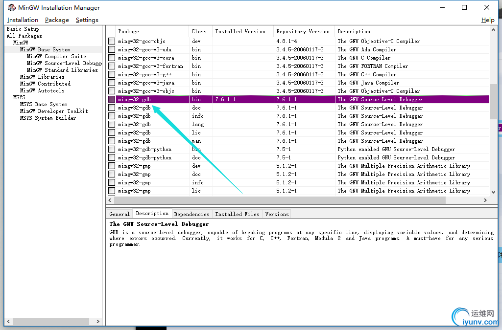This screenshot has width=502, height=330.
Task: Toggle checkbox for mingw32-gcc-v3-objc package
Action: (111, 91)
